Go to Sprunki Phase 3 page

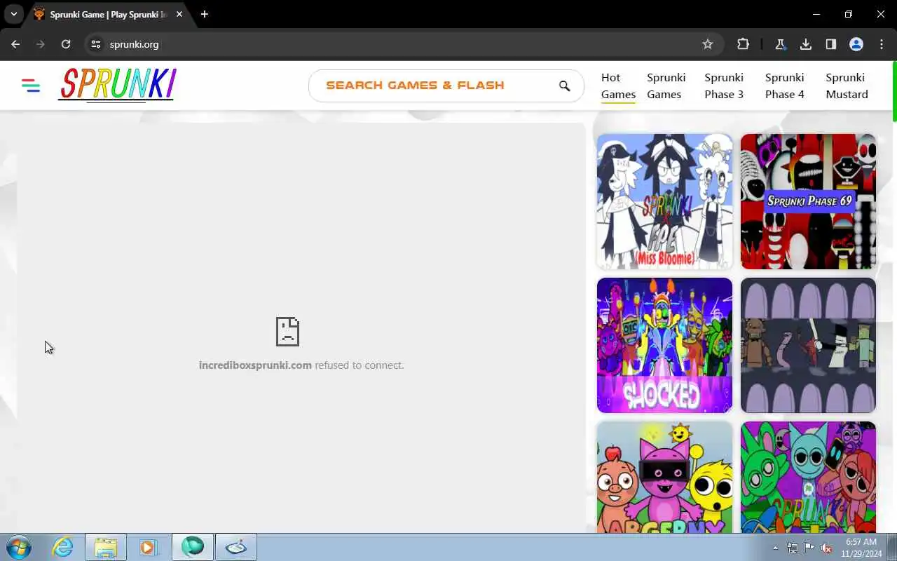(x=724, y=86)
